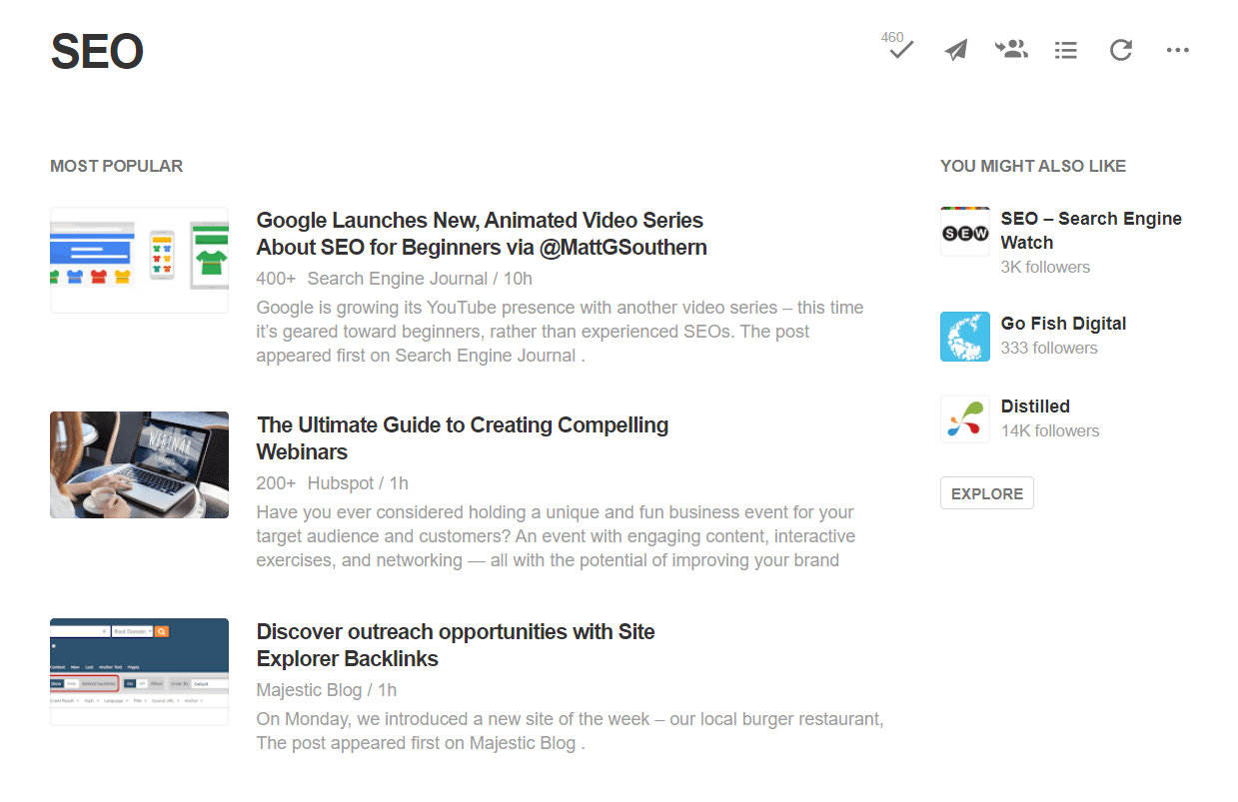The height and width of the screenshot is (802, 1238).
Task: Click the webinar article thumbnail image
Action: 139,464
